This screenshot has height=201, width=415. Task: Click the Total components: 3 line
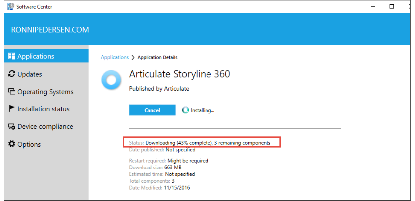[151, 181]
